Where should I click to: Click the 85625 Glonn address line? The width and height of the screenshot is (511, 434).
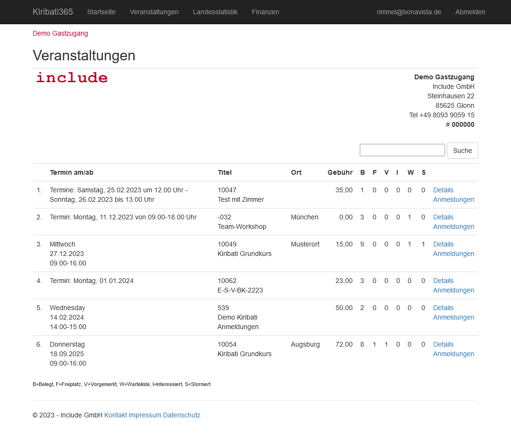455,105
